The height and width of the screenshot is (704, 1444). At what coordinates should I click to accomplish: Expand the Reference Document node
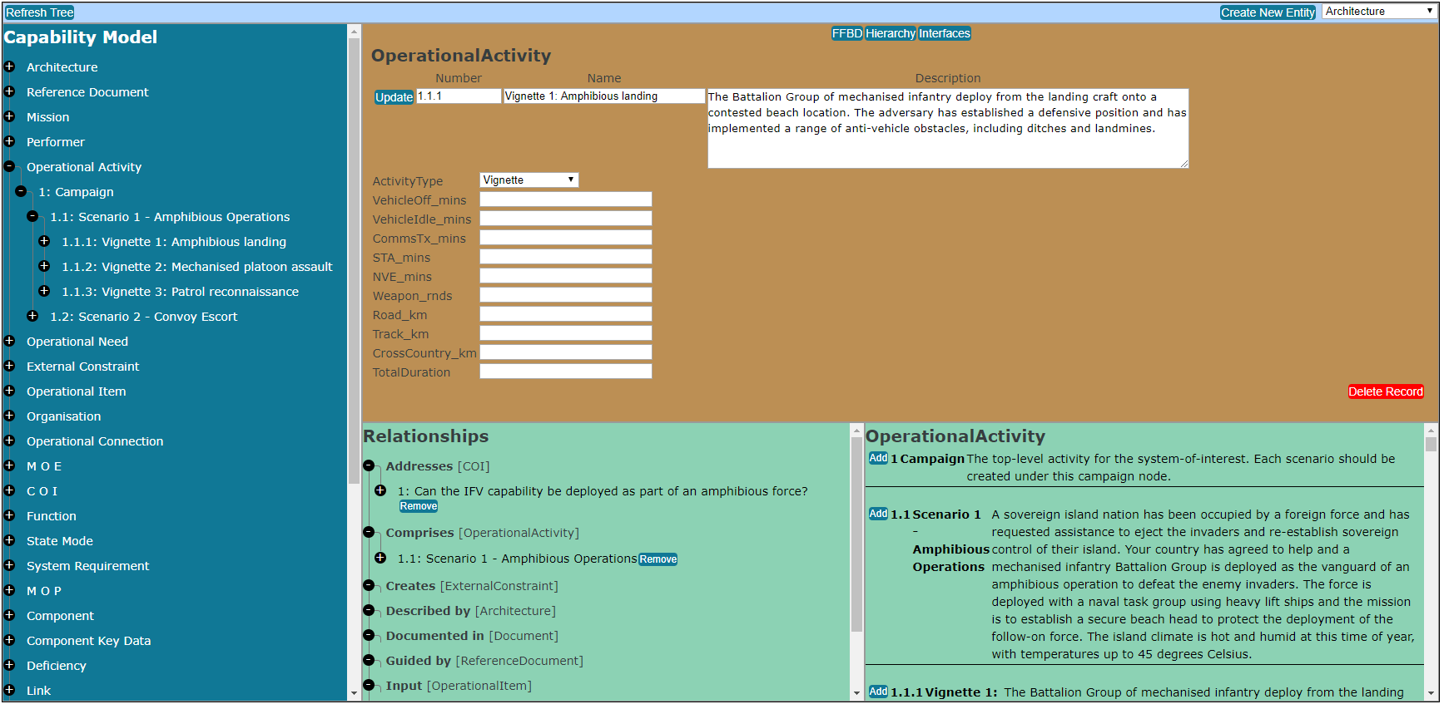click(x=9, y=91)
